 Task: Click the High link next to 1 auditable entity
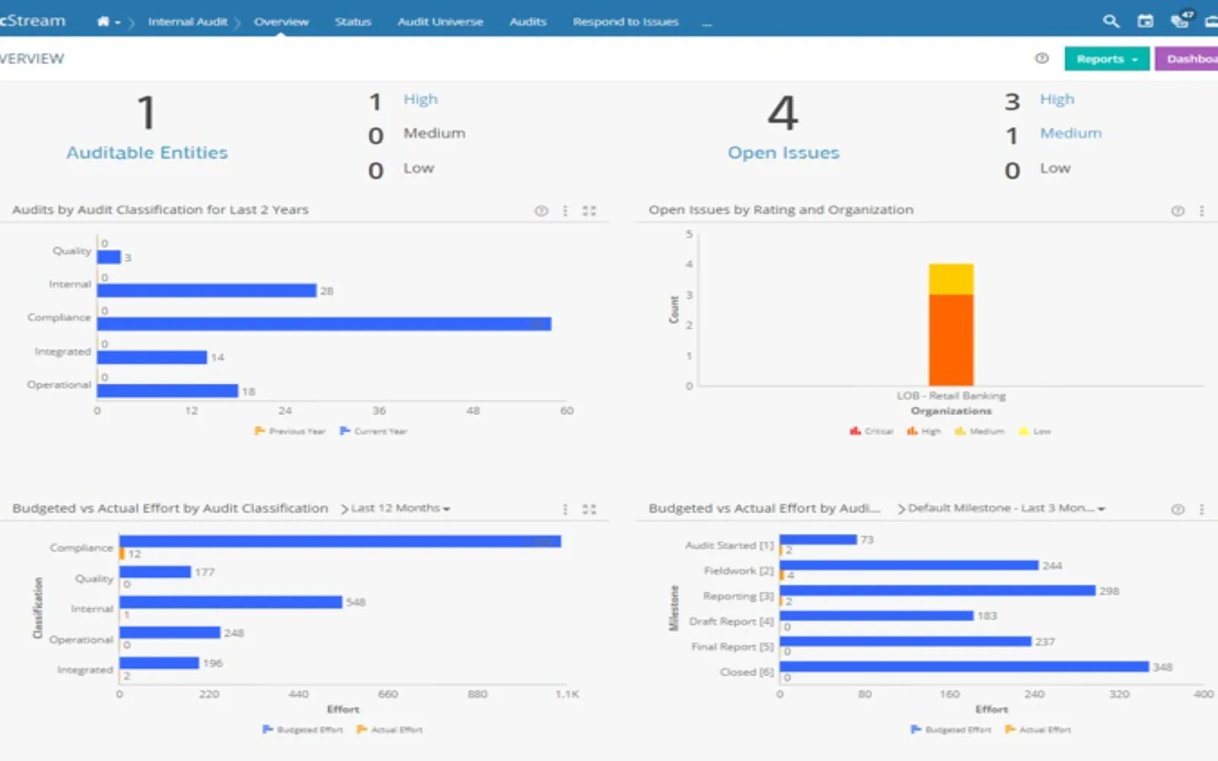pyautogui.click(x=420, y=100)
